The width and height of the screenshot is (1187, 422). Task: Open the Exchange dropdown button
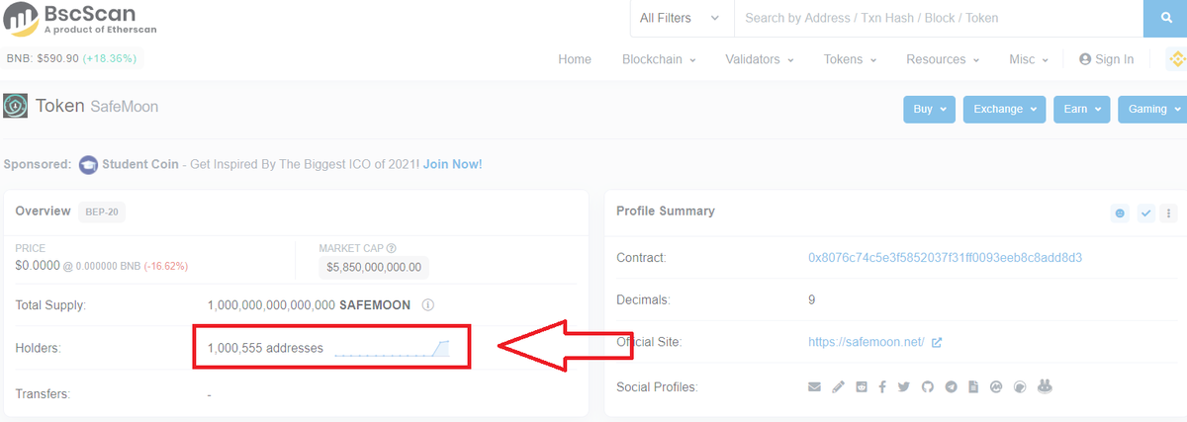(x=1005, y=109)
